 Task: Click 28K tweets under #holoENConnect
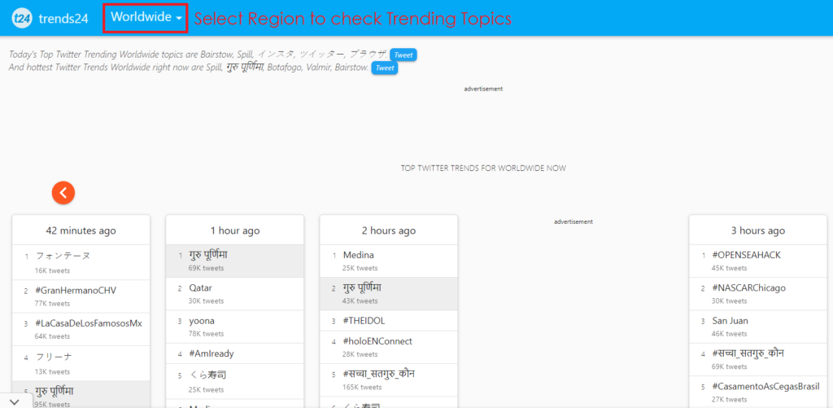360,353
